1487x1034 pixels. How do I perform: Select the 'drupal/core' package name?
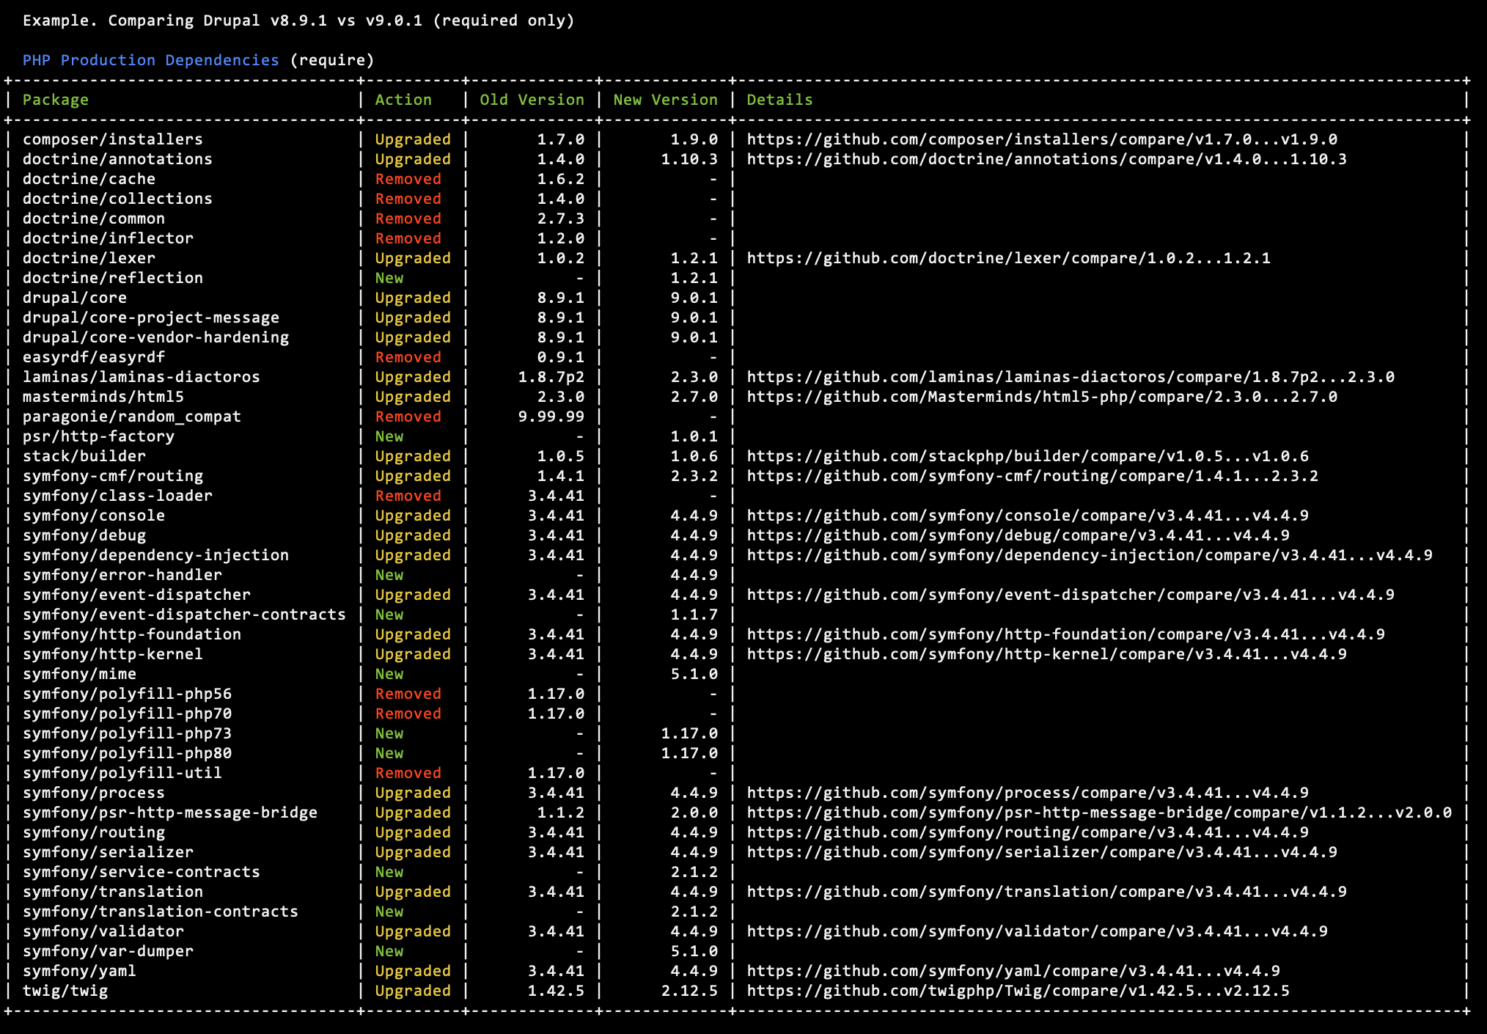(x=75, y=298)
